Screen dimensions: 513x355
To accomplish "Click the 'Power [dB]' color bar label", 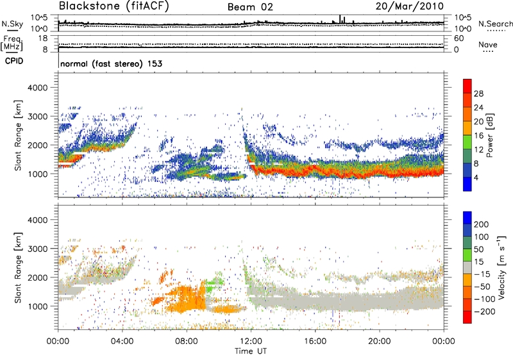I will point(489,135).
